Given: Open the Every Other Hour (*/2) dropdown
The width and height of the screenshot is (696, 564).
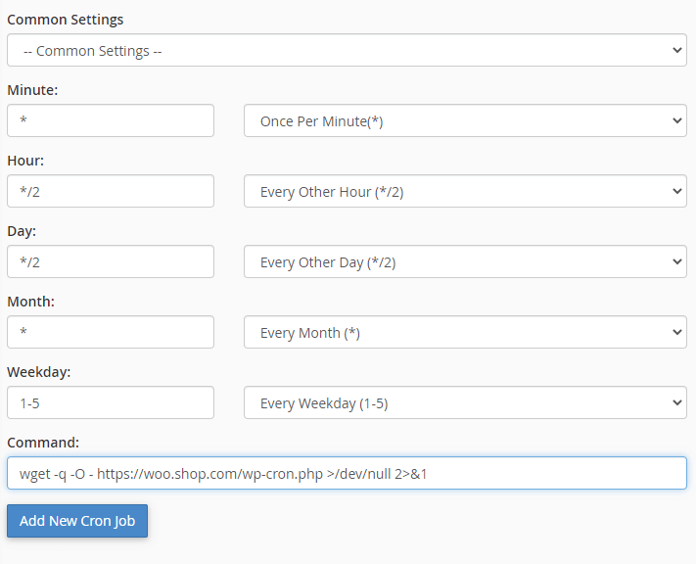Looking at the screenshot, I should pos(465,192).
